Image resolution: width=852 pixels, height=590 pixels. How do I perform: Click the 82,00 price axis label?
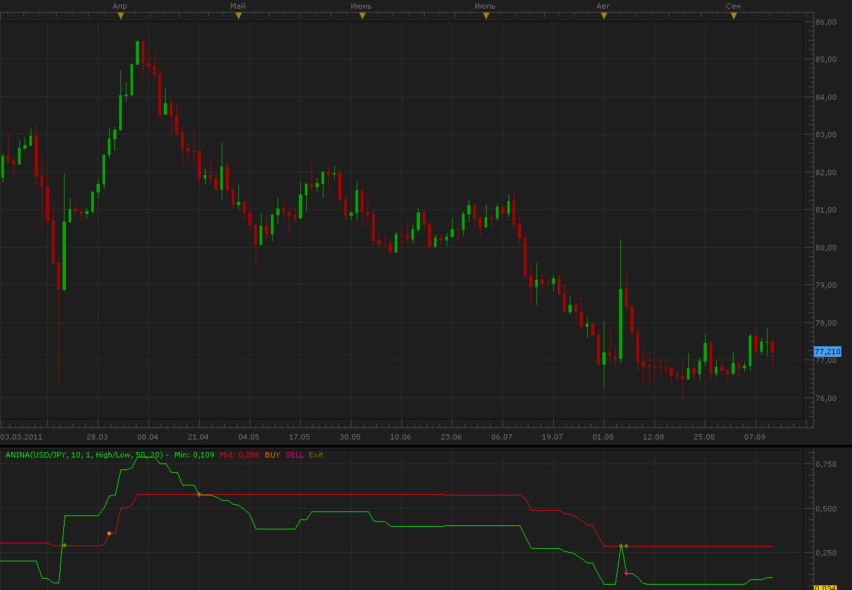coord(825,172)
